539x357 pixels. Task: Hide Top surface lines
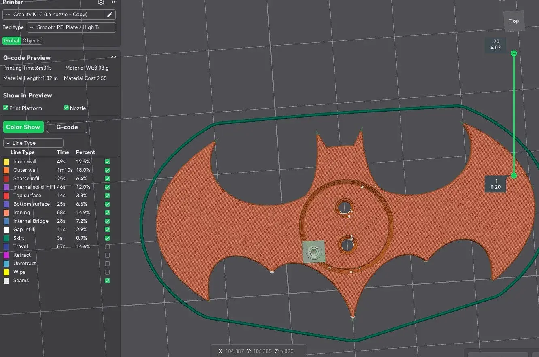coord(107,196)
